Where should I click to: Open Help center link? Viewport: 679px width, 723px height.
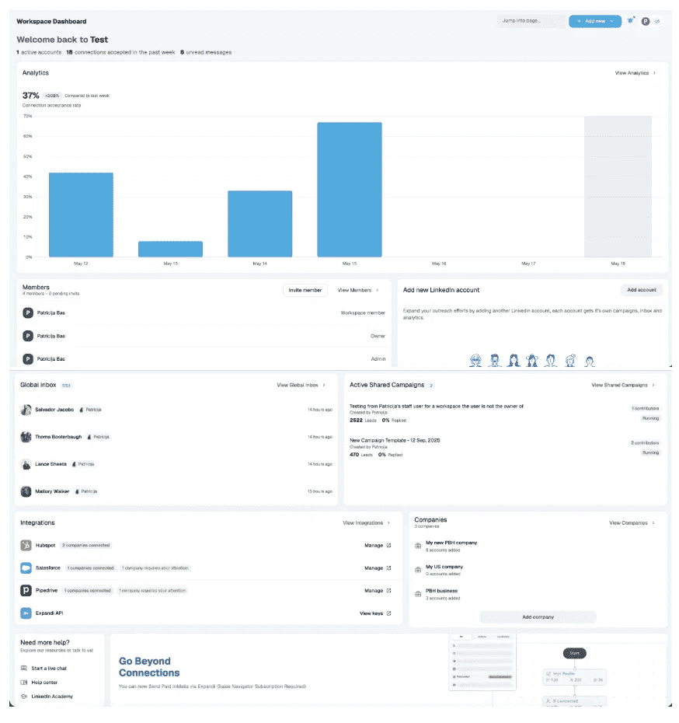[x=44, y=682]
